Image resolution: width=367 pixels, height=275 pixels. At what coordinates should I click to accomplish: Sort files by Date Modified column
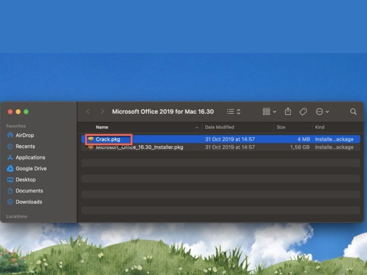pyautogui.click(x=220, y=127)
